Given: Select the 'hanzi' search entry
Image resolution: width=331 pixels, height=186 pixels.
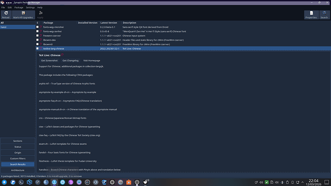Looking at the screenshot, I should coord(18,27).
